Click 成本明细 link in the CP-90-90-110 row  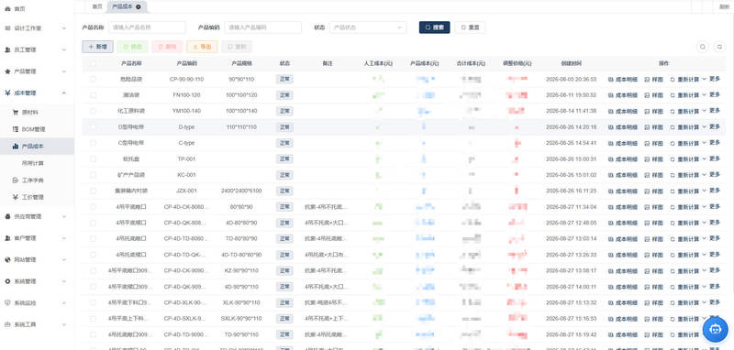(623, 80)
